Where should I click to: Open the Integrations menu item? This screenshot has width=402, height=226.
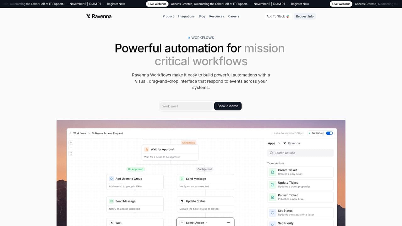tap(186, 16)
